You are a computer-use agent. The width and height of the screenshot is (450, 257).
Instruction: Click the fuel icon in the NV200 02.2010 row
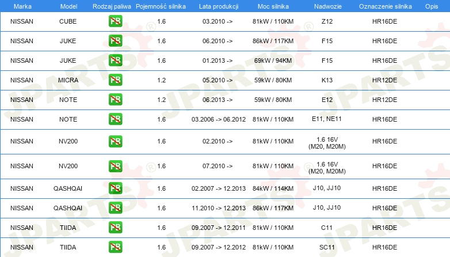(x=115, y=141)
